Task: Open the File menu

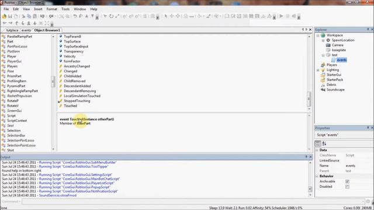Action: pyautogui.click(x=6, y=9)
